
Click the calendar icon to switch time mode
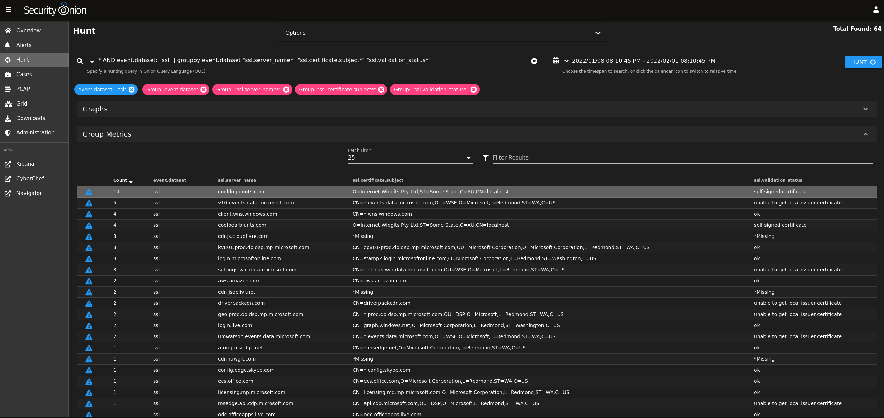click(556, 61)
